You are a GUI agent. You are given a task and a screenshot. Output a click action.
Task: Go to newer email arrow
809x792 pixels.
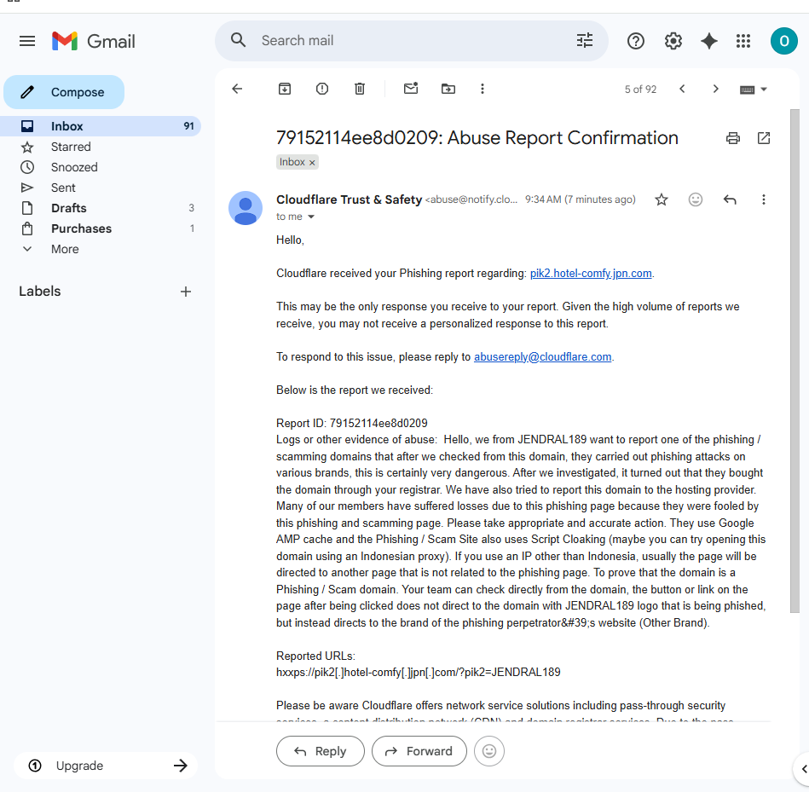(682, 89)
